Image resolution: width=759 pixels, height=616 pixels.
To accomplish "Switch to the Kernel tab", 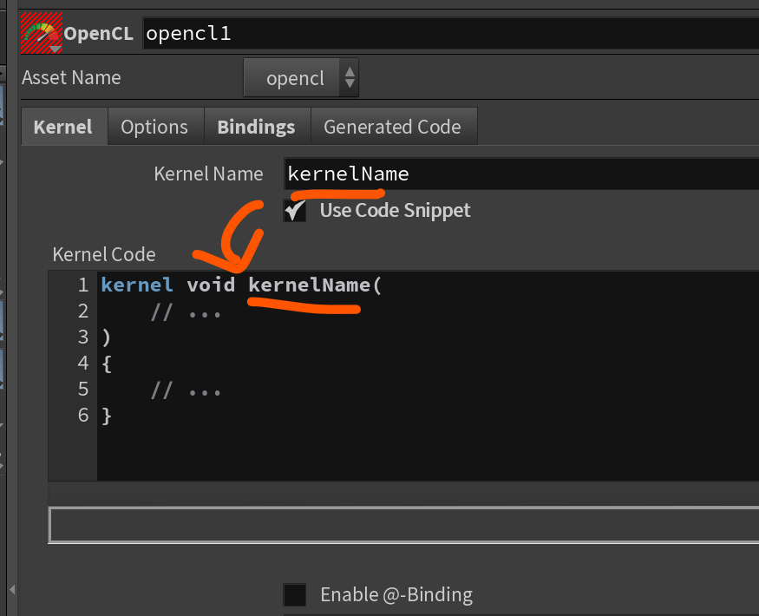I will [x=62, y=127].
